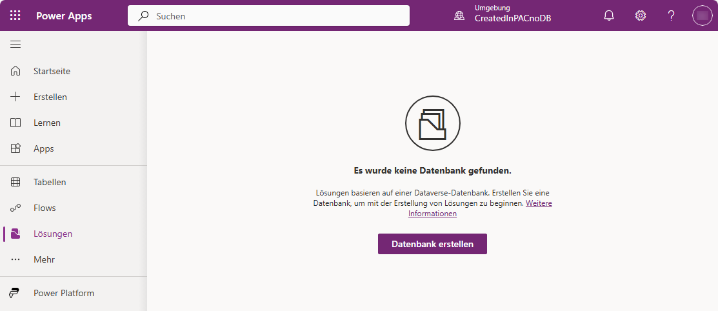Click the Tabellen grid icon
718x311 pixels.
pos(15,182)
